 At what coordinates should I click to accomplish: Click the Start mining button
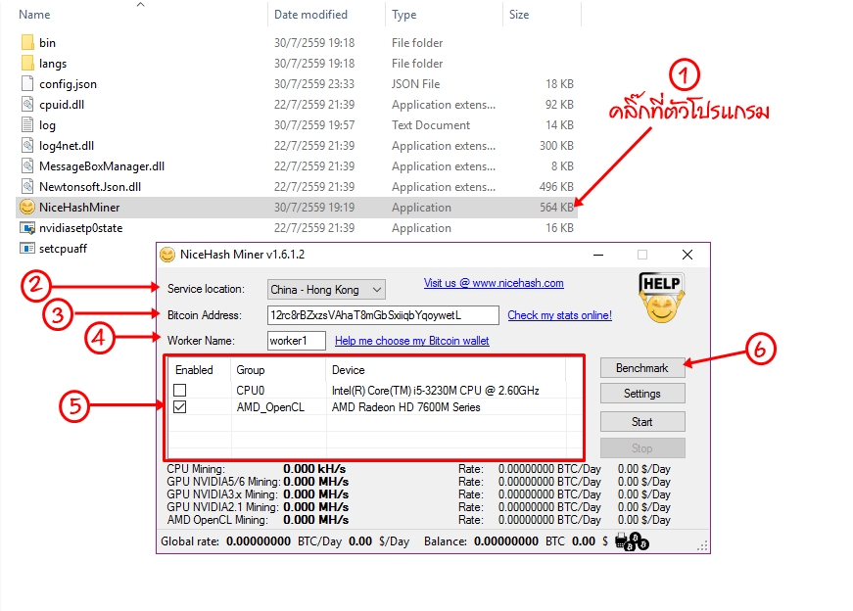[642, 422]
